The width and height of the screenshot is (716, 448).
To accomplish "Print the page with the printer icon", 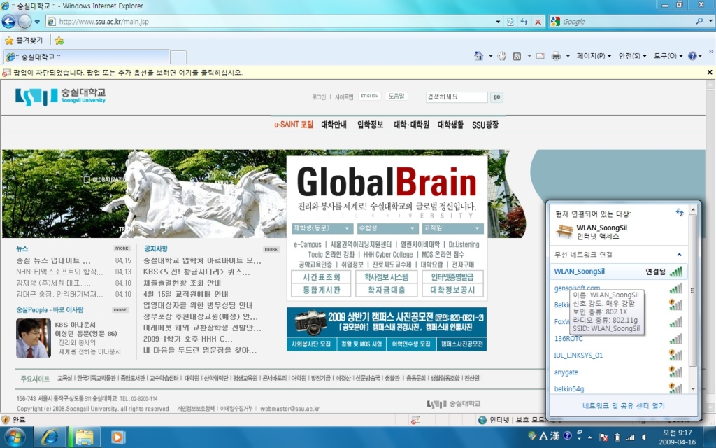I will click(x=556, y=56).
